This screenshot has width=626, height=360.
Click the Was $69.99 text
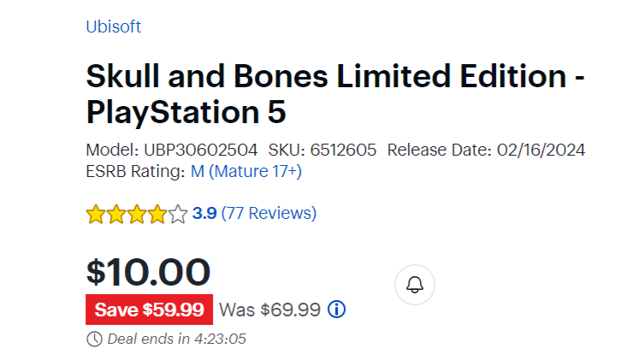(x=269, y=309)
